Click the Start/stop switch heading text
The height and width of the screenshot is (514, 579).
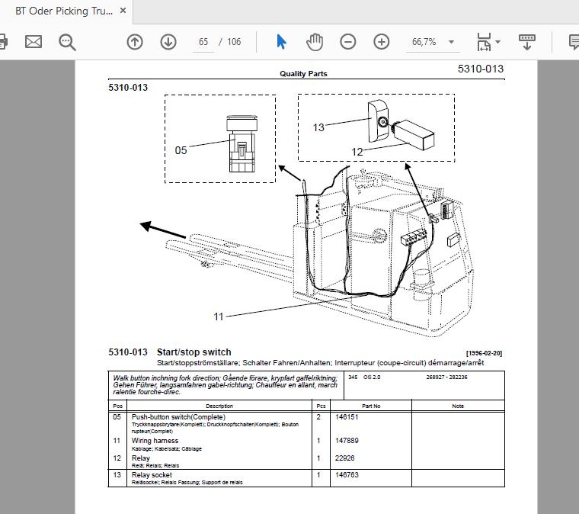pos(194,352)
